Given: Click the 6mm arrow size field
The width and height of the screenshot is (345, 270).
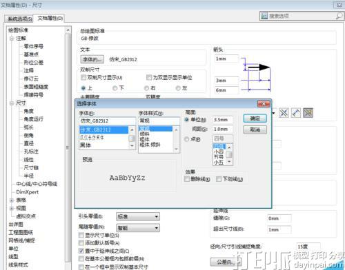Looking at the screenshot, I should click(226, 90).
